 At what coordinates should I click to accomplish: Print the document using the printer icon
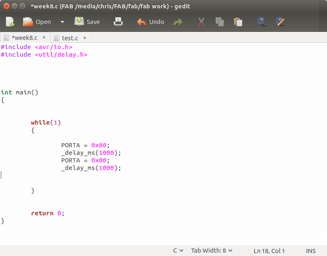[x=118, y=22]
